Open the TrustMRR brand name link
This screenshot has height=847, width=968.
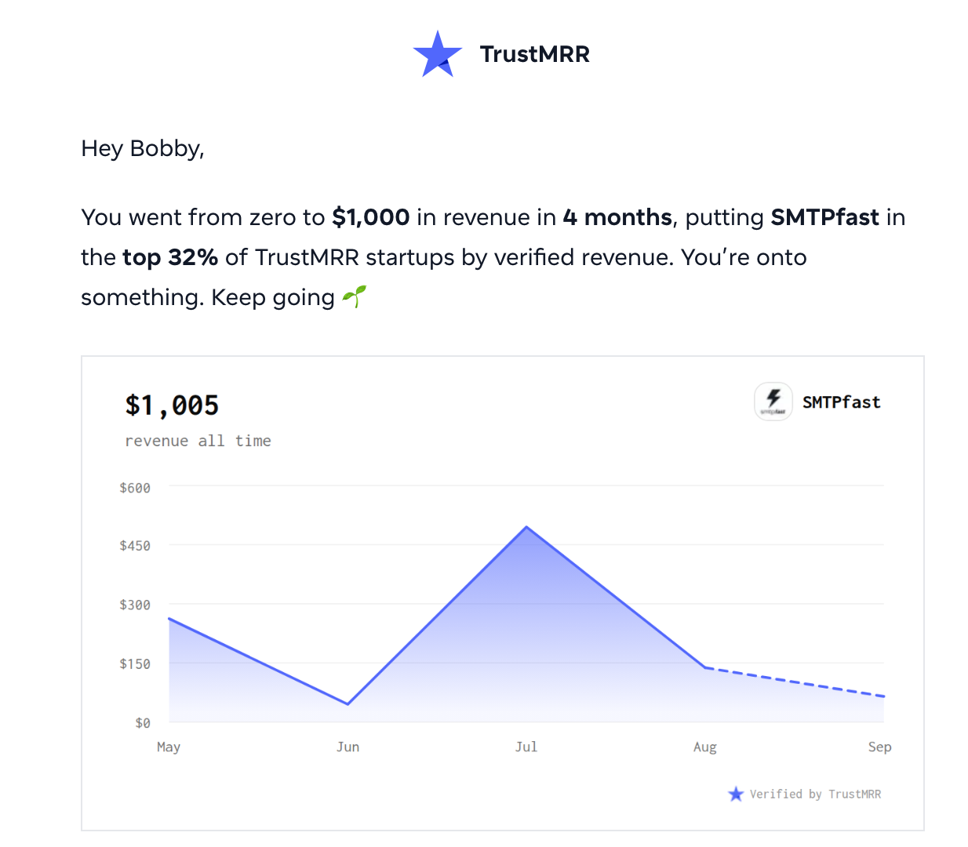point(535,54)
